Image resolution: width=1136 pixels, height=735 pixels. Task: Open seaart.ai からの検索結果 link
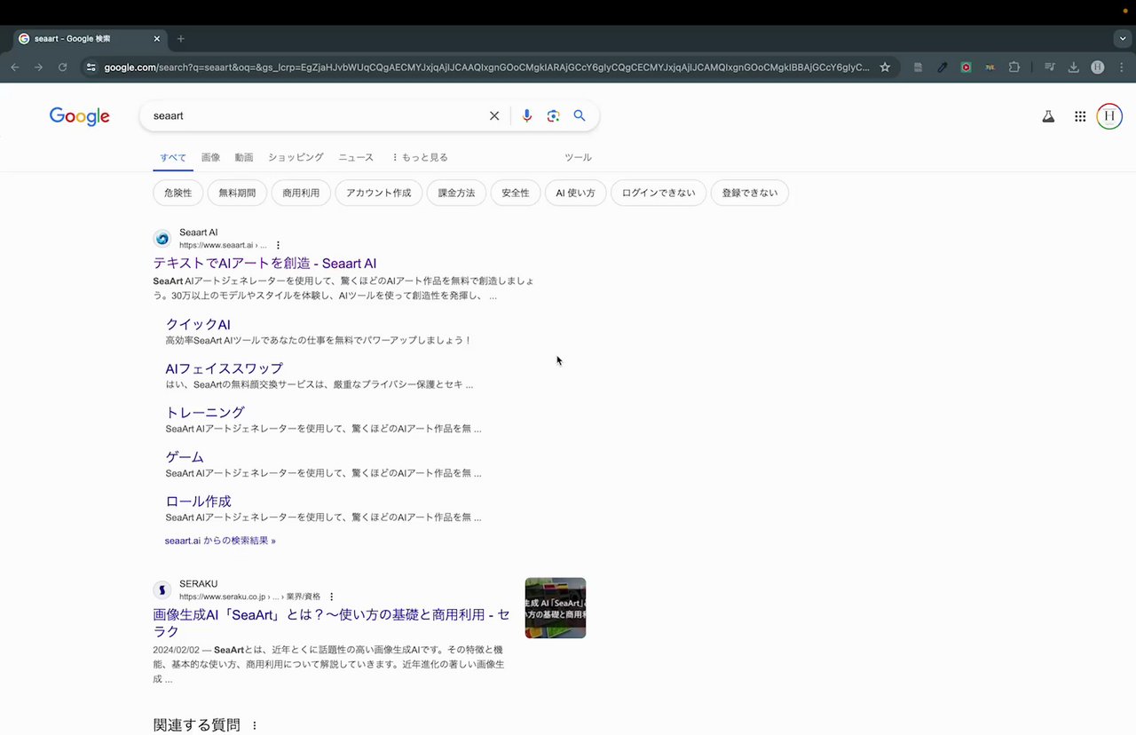pyautogui.click(x=220, y=541)
